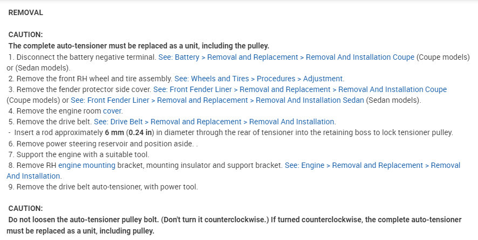Click the engine room 'cover' link
Screen dimensions: 478x240
tap(112, 111)
